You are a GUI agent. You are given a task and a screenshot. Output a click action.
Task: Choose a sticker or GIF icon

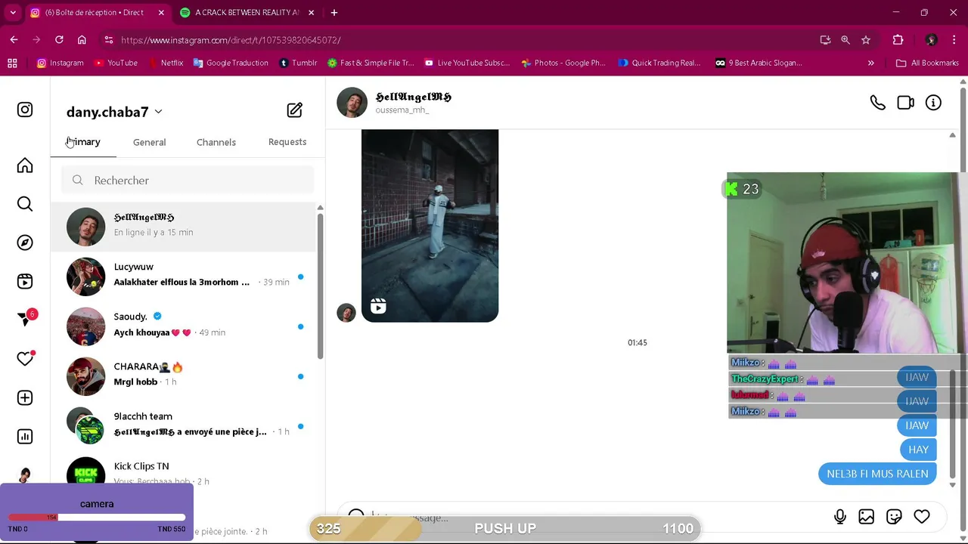tap(894, 517)
